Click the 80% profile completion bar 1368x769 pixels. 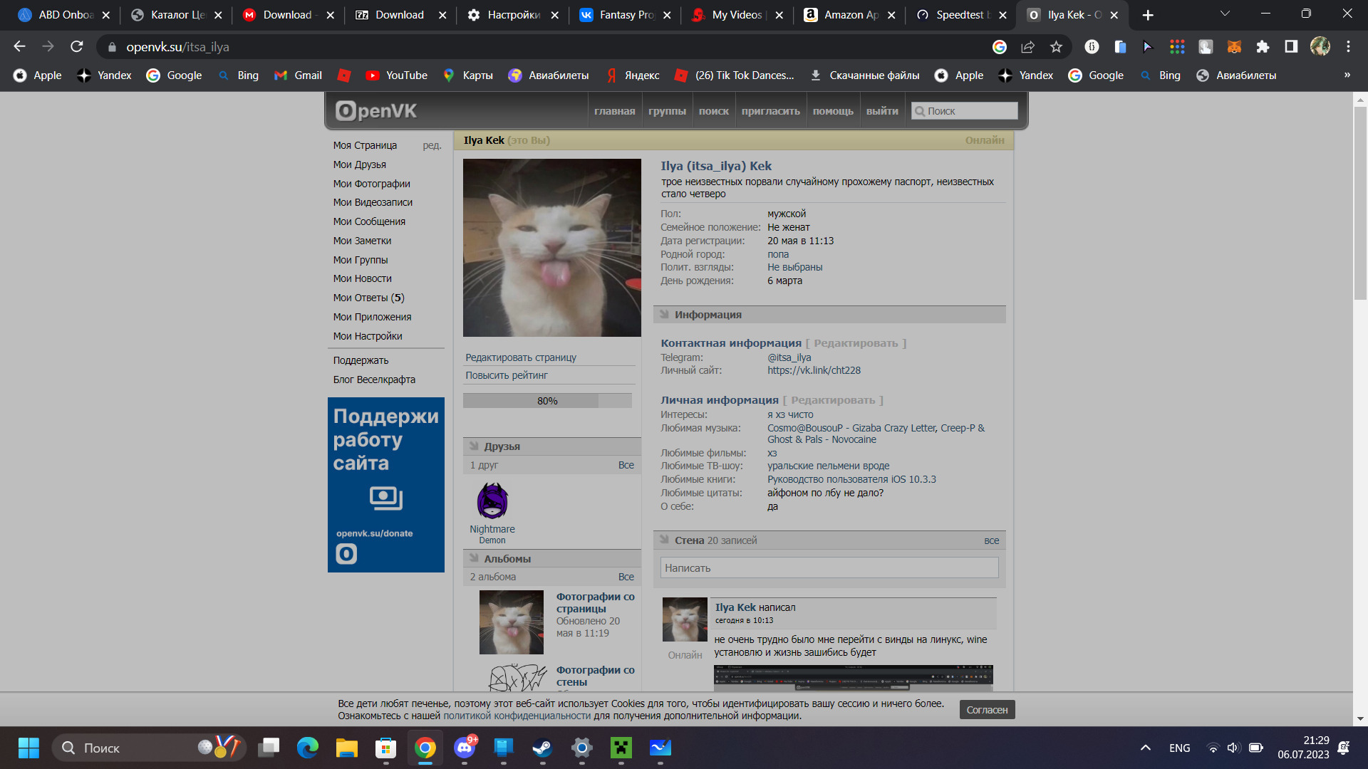tap(547, 401)
